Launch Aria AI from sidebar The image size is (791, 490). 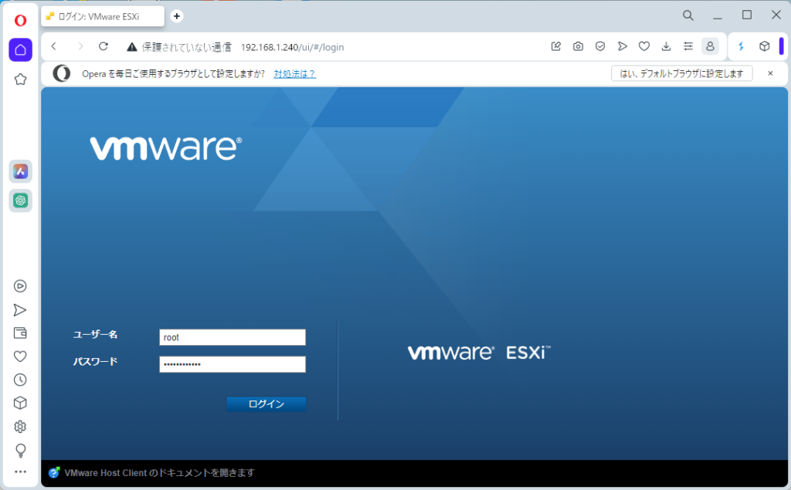click(x=21, y=171)
